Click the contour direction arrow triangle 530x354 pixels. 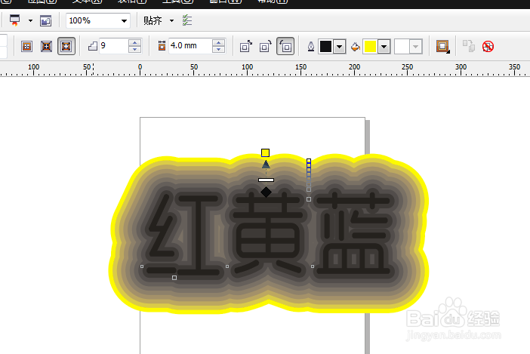[x=266, y=165]
